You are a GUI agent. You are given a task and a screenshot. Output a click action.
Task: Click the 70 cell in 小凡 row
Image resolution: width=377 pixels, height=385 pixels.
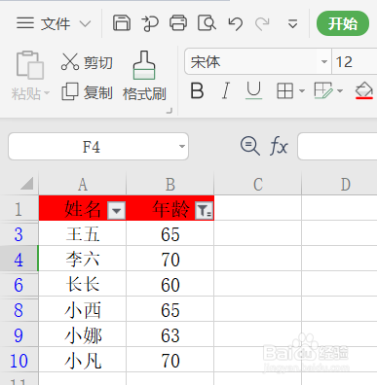pyautogui.click(x=170, y=360)
